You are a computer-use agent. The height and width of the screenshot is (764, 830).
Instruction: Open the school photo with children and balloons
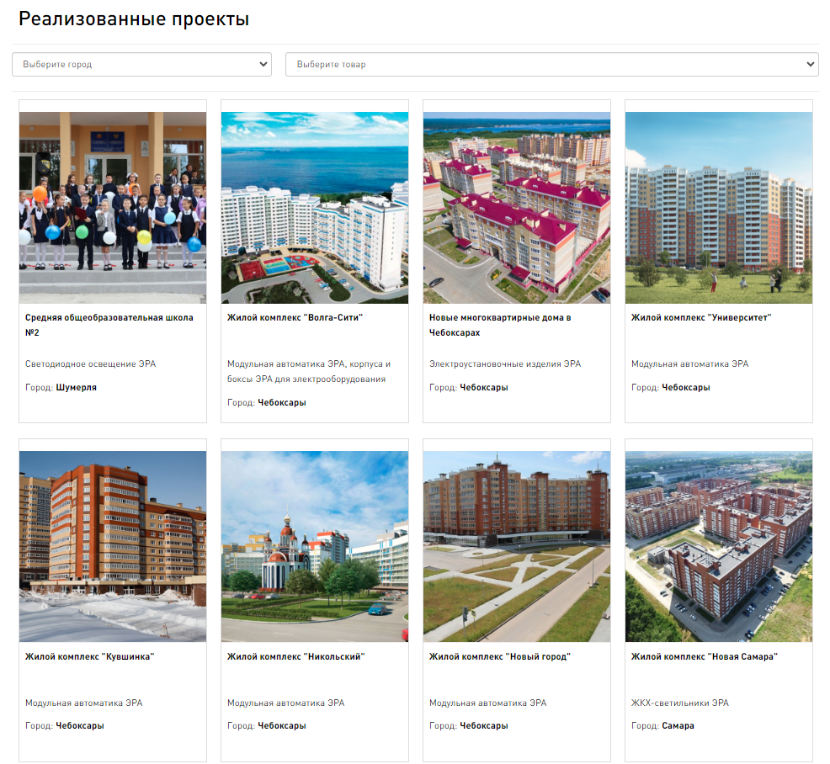coord(113,207)
